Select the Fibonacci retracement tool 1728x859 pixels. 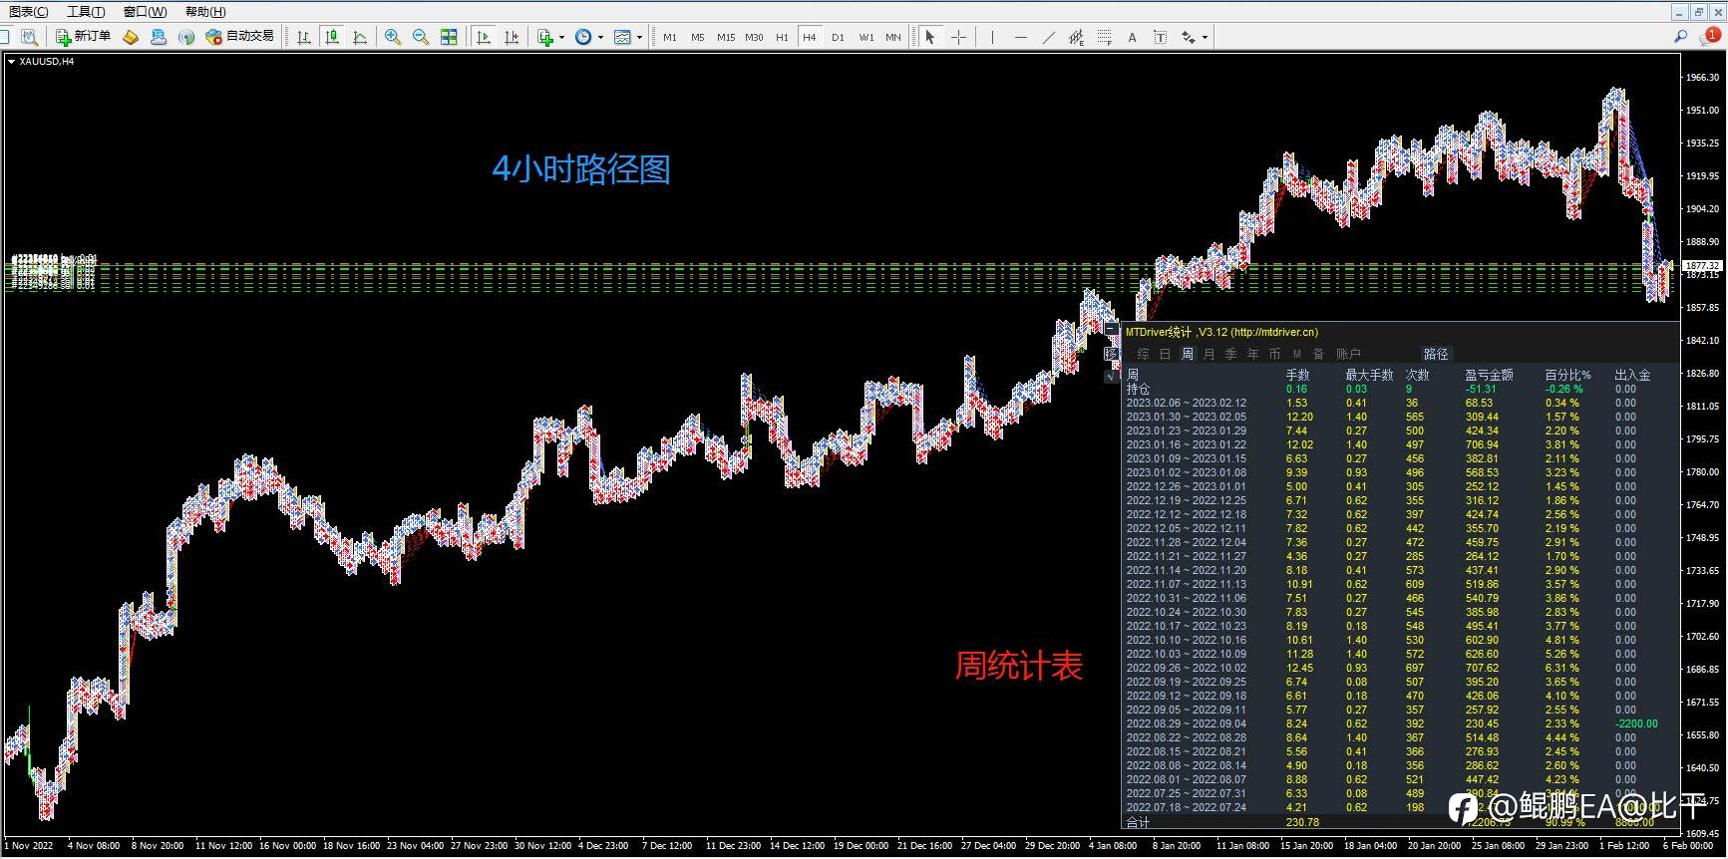[1104, 37]
